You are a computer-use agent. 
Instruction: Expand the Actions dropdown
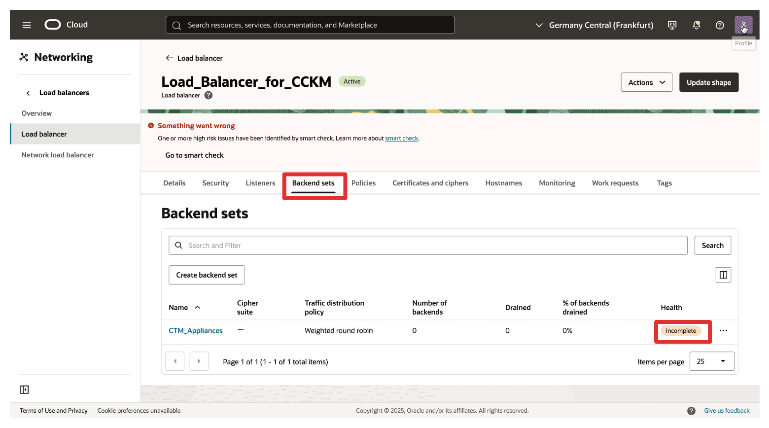(x=646, y=82)
